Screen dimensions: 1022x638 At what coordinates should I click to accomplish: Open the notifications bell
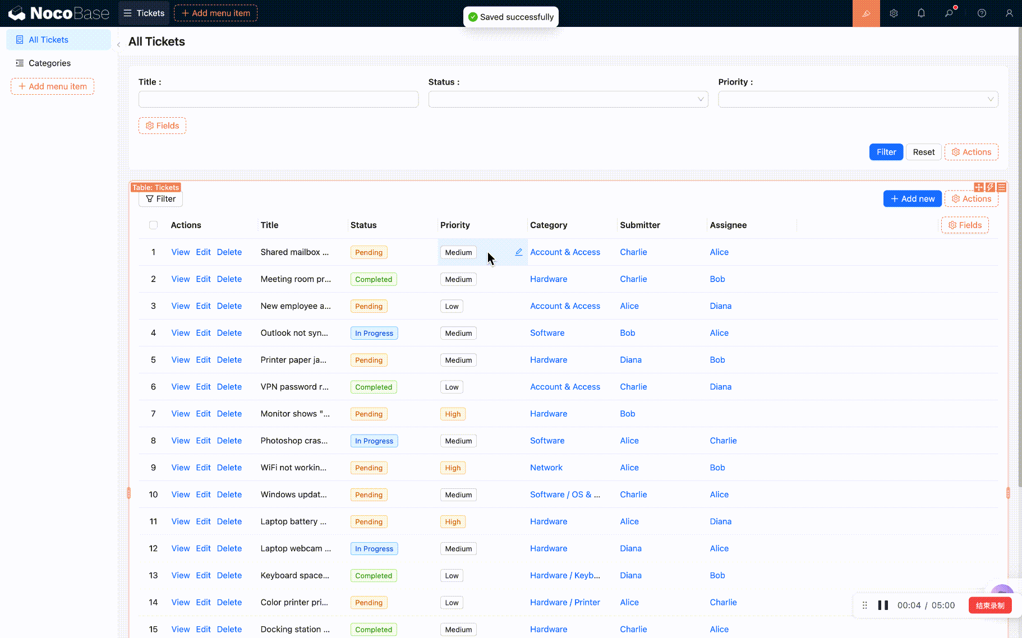click(x=921, y=13)
